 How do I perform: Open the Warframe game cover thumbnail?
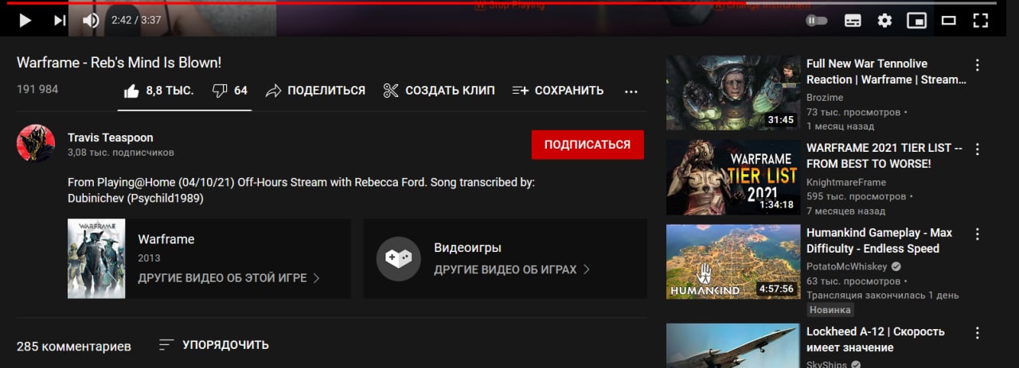pos(96,258)
